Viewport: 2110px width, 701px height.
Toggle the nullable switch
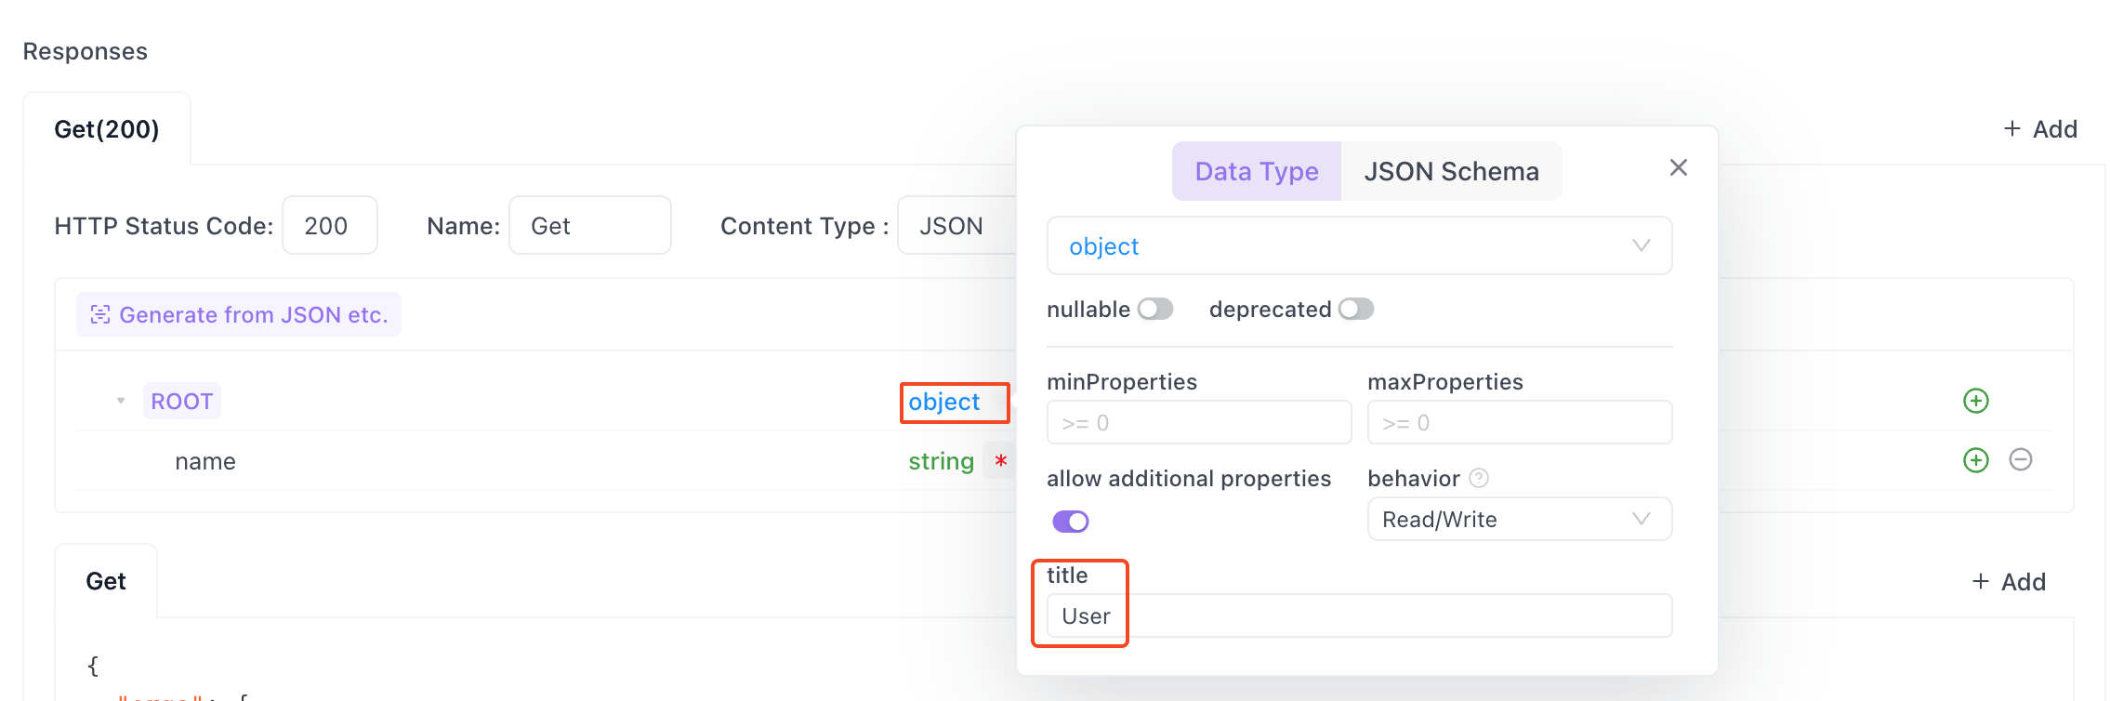1155,309
